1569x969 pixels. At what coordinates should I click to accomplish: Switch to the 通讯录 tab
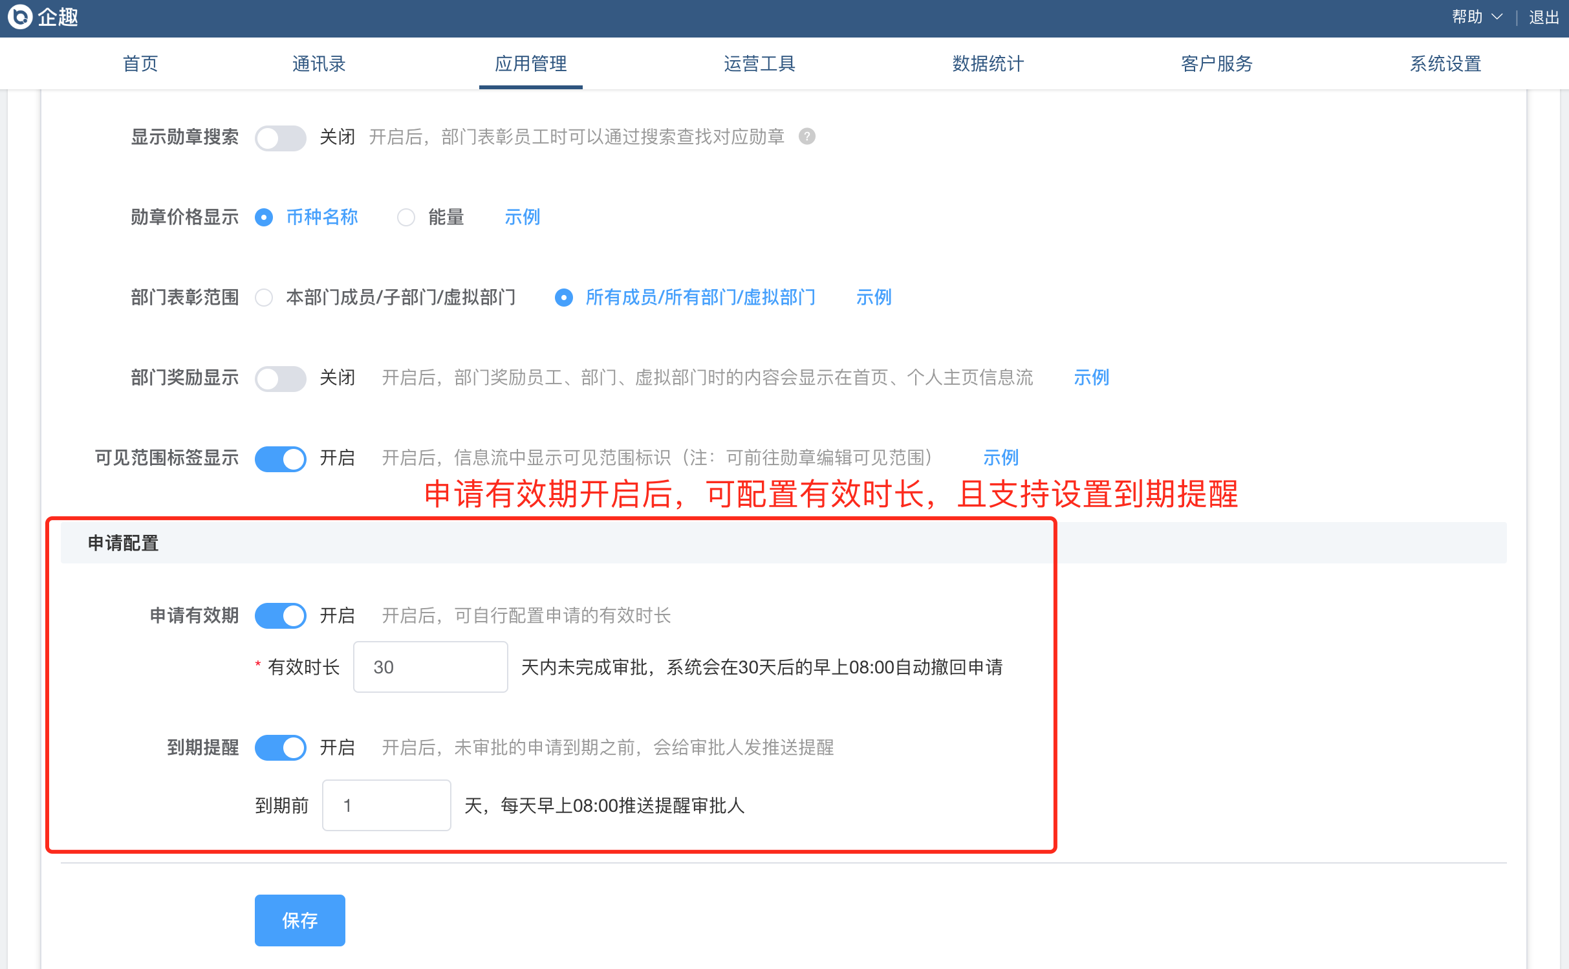[318, 63]
